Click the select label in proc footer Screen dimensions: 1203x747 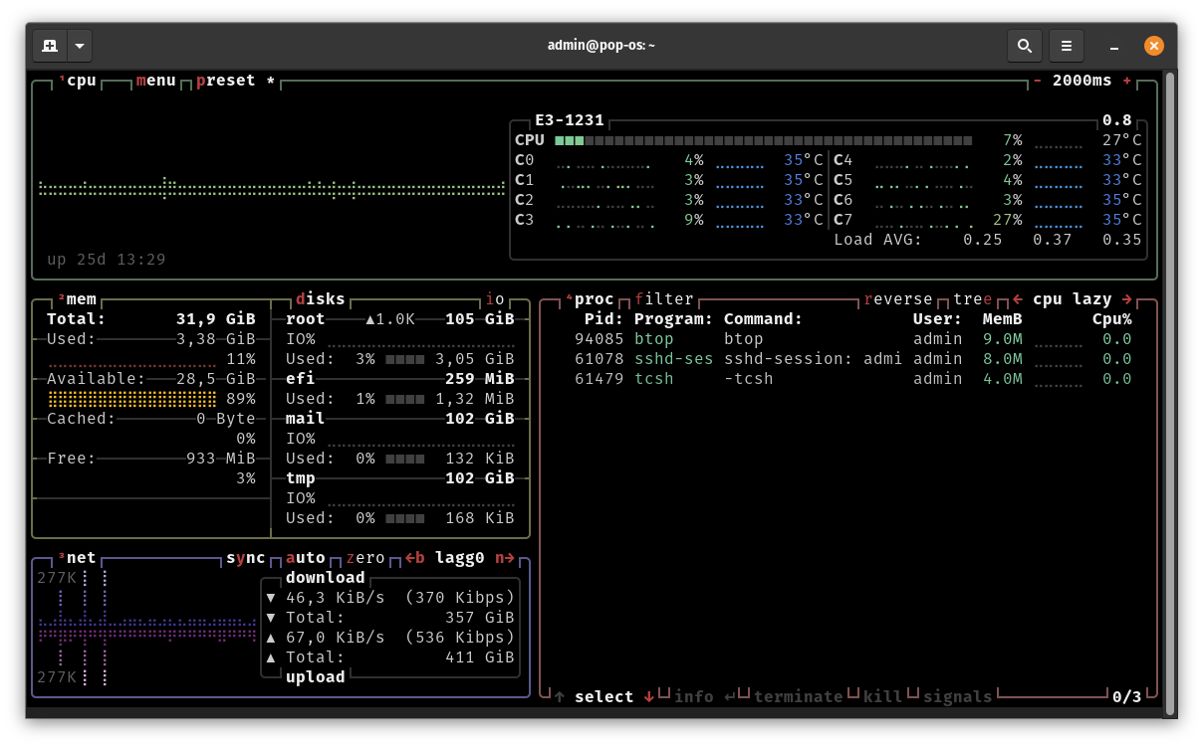pos(604,697)
